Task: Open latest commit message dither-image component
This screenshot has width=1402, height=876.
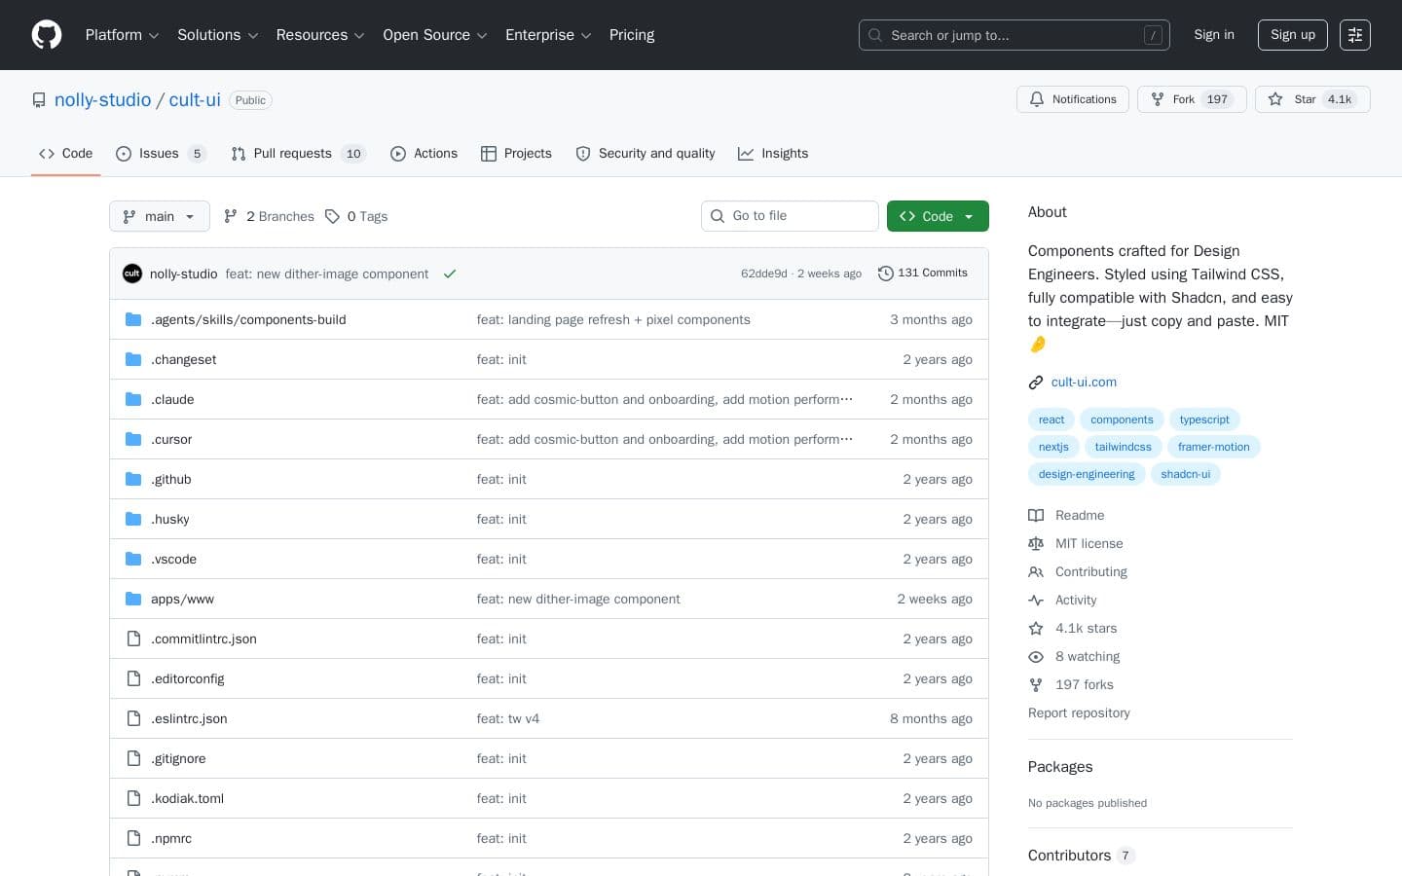Action: (327, 274)
